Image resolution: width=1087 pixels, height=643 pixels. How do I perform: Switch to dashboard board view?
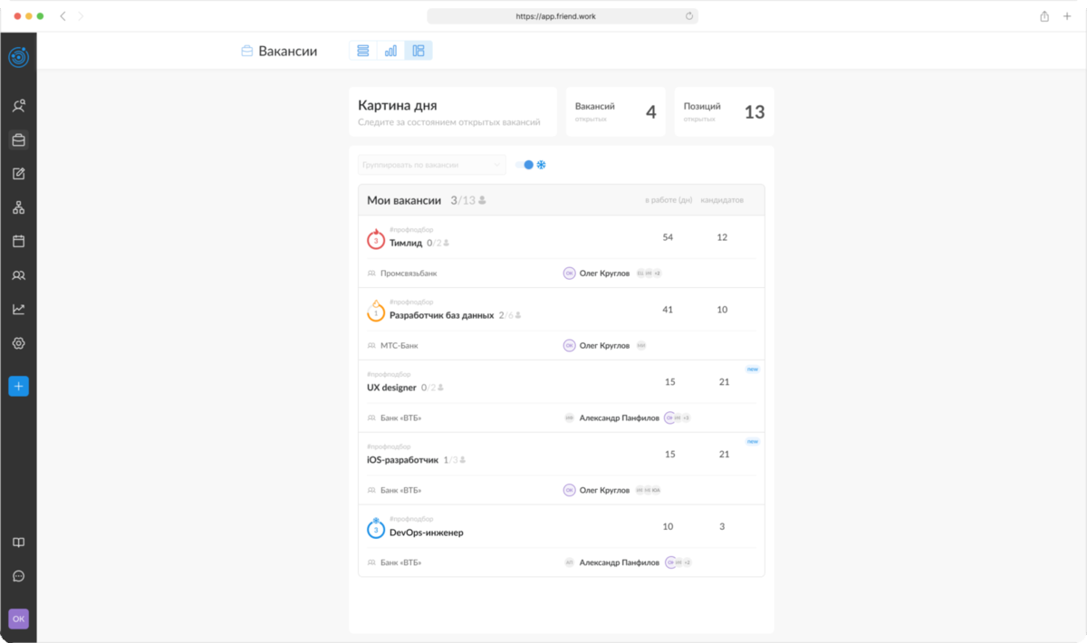418,51
